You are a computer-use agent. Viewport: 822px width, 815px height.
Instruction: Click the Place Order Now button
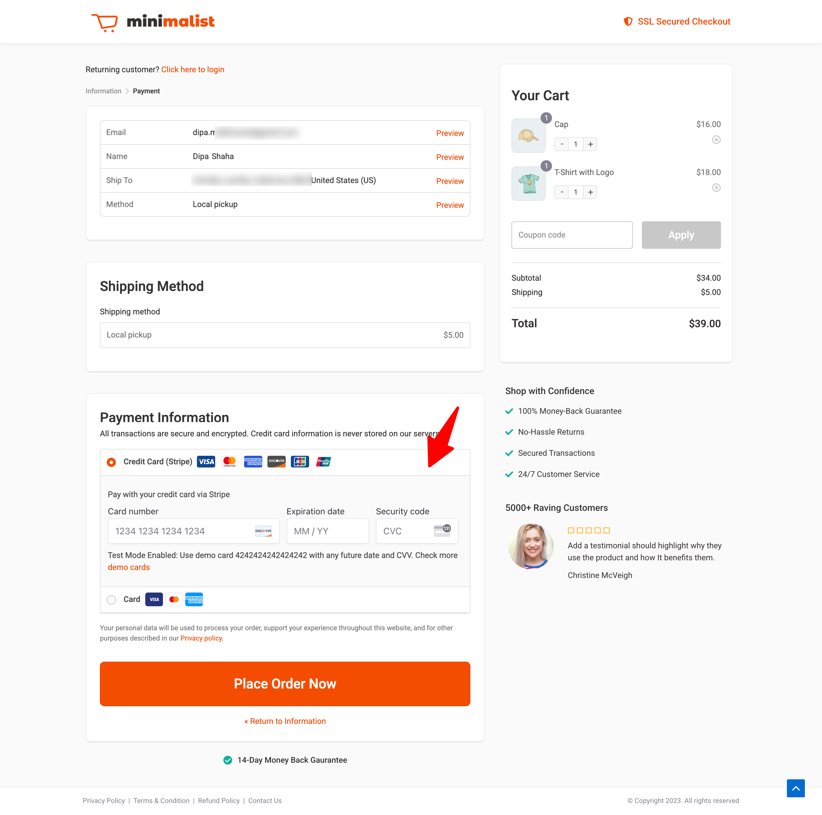286,683
